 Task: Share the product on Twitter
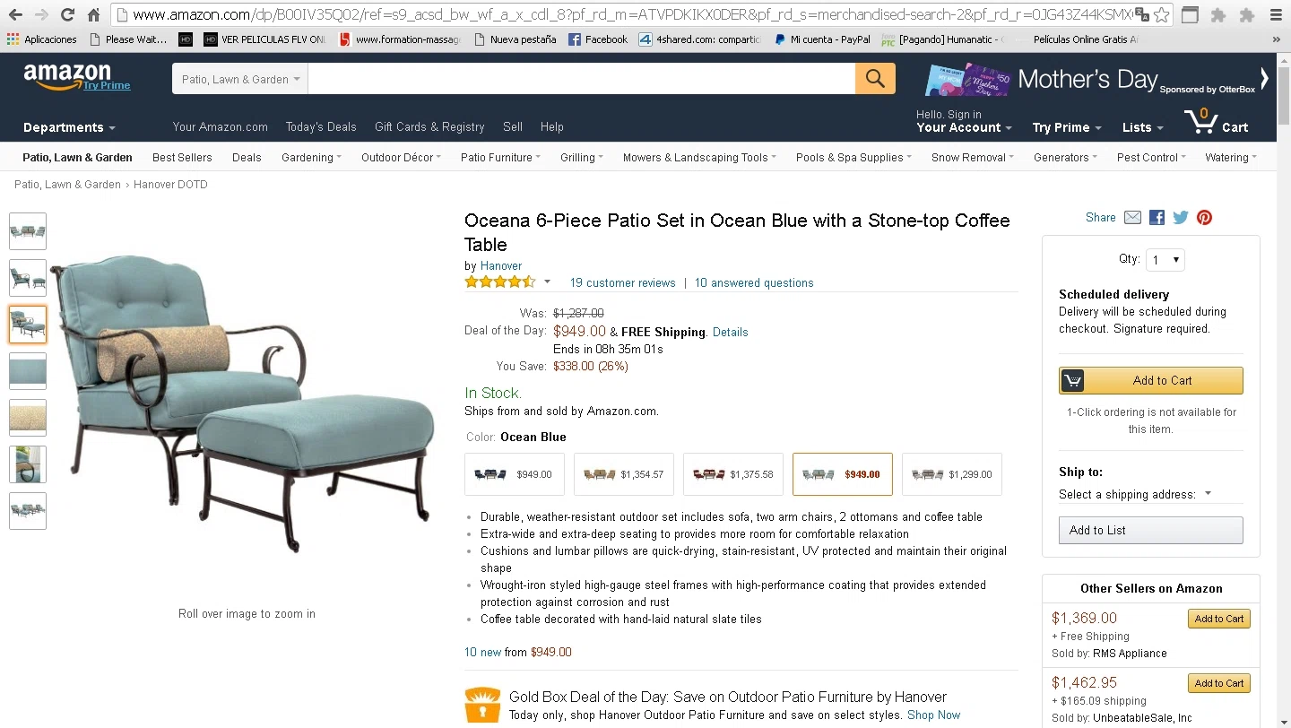(1181, 218)
